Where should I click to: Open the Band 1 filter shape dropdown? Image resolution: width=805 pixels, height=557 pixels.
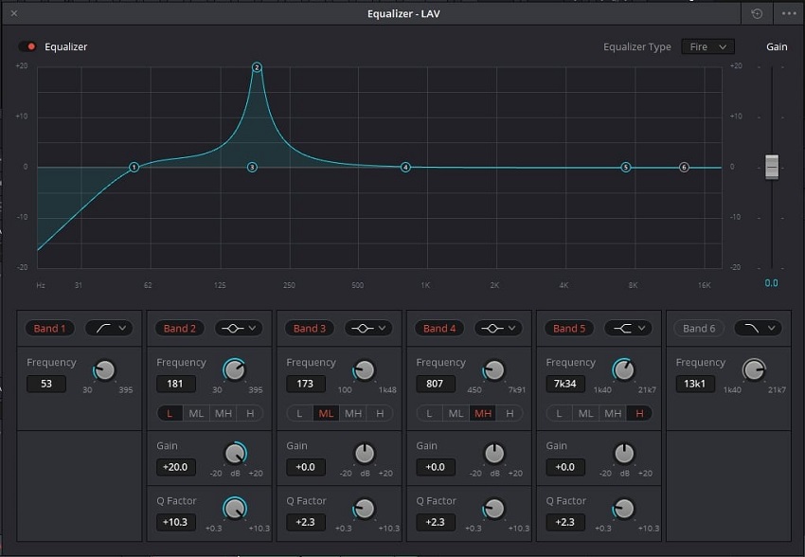(109, 328)
